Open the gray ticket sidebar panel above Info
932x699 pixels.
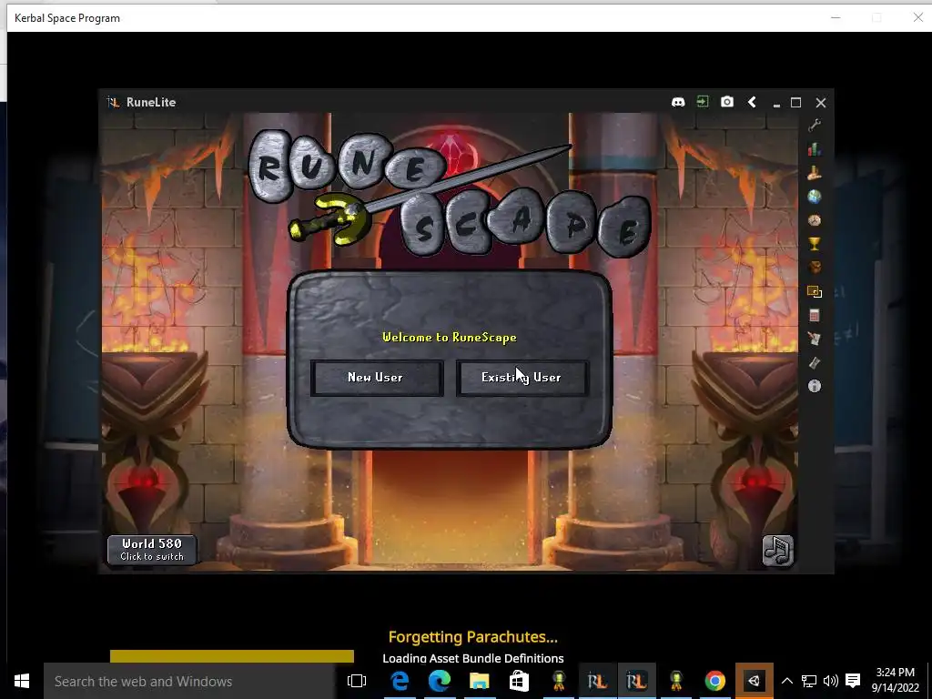(x=815, y=362)
